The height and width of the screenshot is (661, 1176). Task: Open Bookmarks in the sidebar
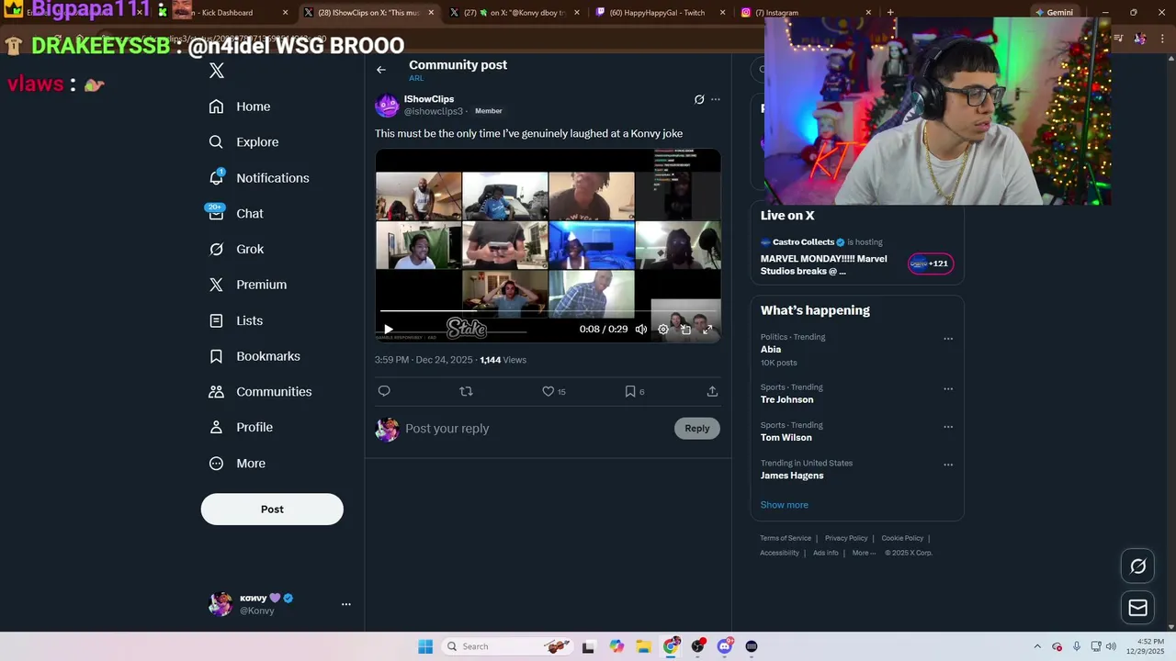click(254, 356)
